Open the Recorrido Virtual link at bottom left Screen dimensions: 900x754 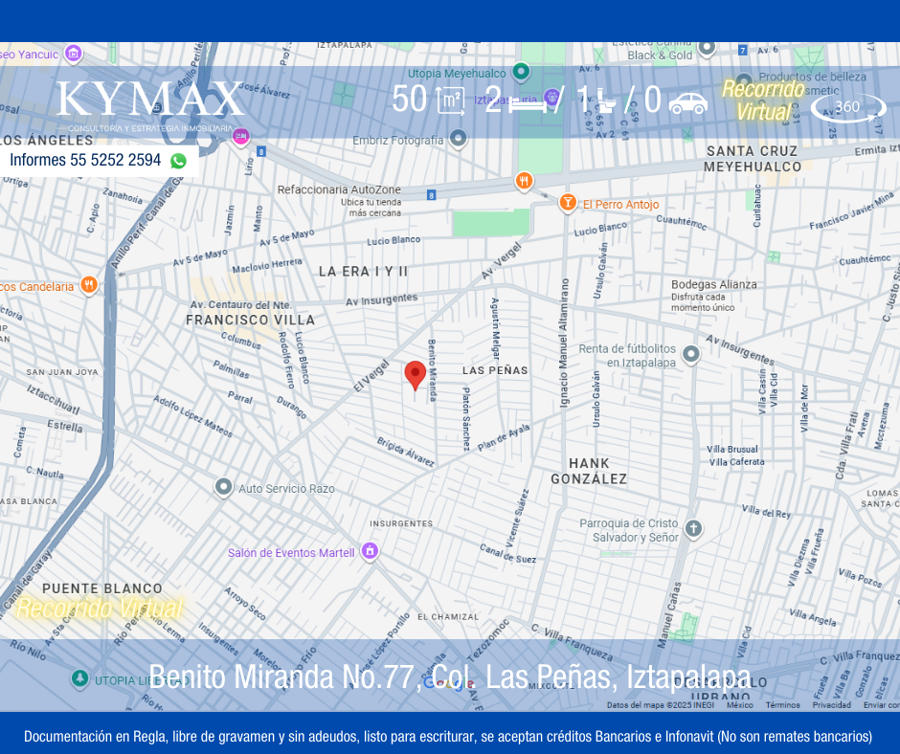click(x=99, y=609)
